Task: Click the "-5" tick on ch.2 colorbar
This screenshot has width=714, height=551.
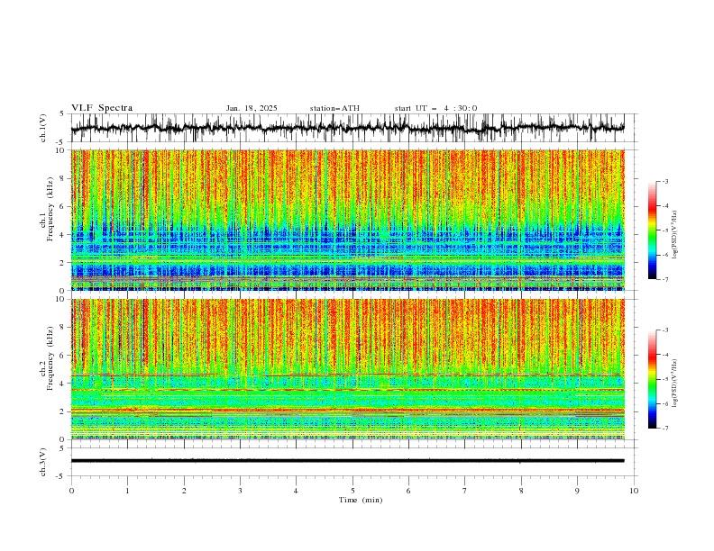Action: [665, 379]
